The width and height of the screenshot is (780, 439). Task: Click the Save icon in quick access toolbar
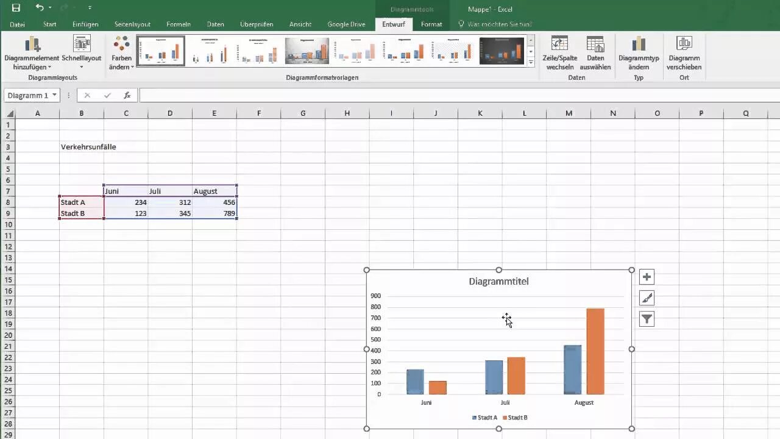coord(16,8)
